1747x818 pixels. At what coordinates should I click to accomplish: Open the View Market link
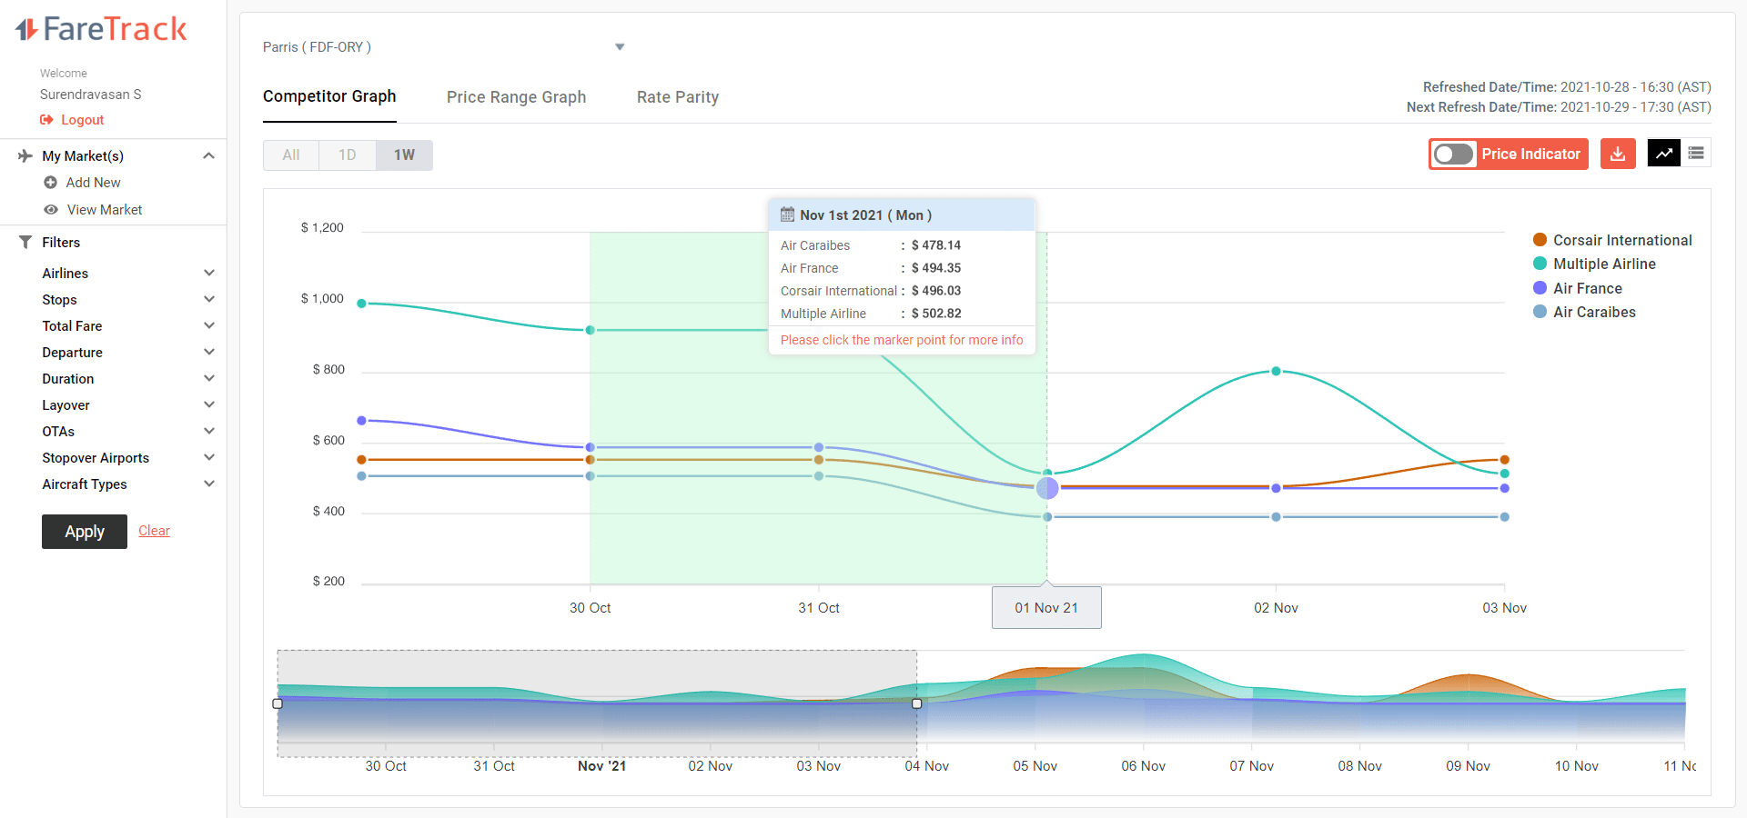click(105, 210)
